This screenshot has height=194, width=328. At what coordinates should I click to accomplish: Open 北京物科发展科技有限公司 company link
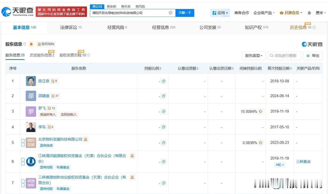click(60, 139)
